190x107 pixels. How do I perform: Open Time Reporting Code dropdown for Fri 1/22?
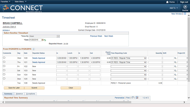click(x=129, y=67)
